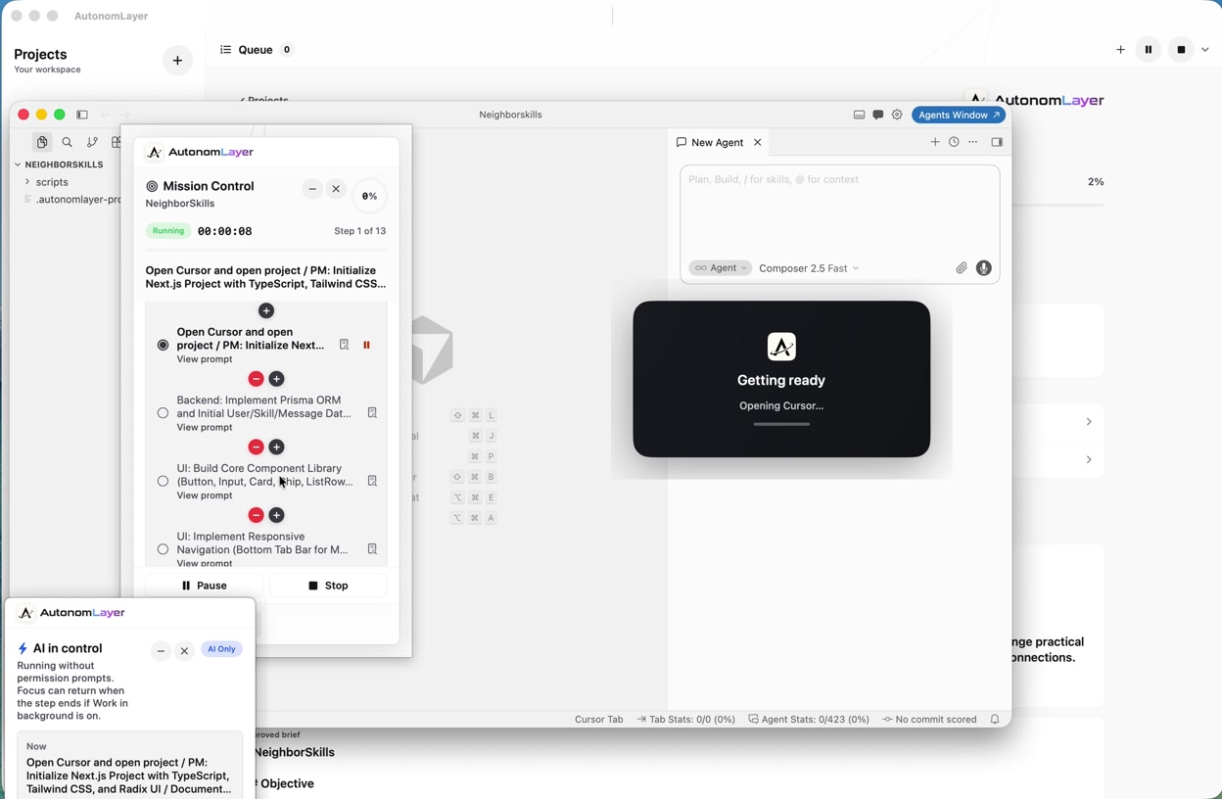This screenshot has height=799, width=1222.
Task: Open the Composer 2.5 Fast model dropdown
Action: coord(809,268)
